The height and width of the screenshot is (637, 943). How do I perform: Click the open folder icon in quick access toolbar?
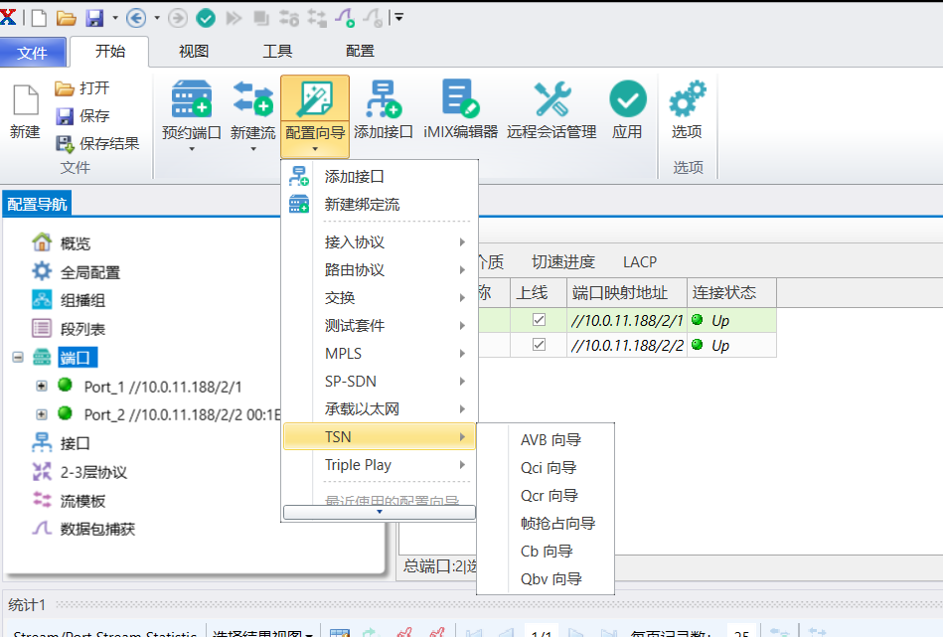[67, 18]
